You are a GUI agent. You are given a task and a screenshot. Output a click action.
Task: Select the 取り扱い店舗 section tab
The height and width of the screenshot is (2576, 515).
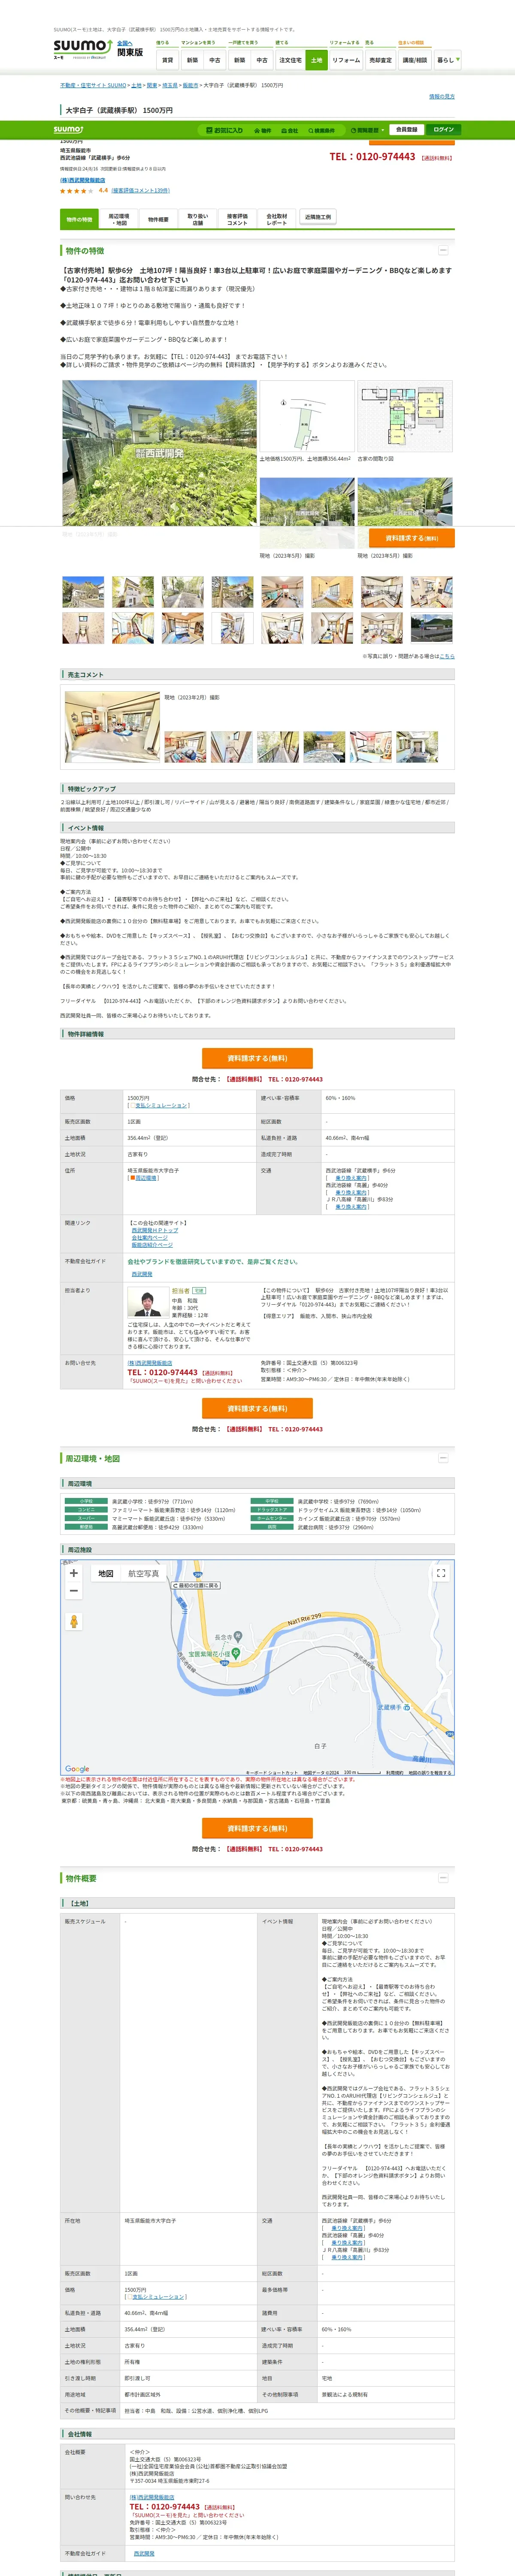tap(197, 219)
